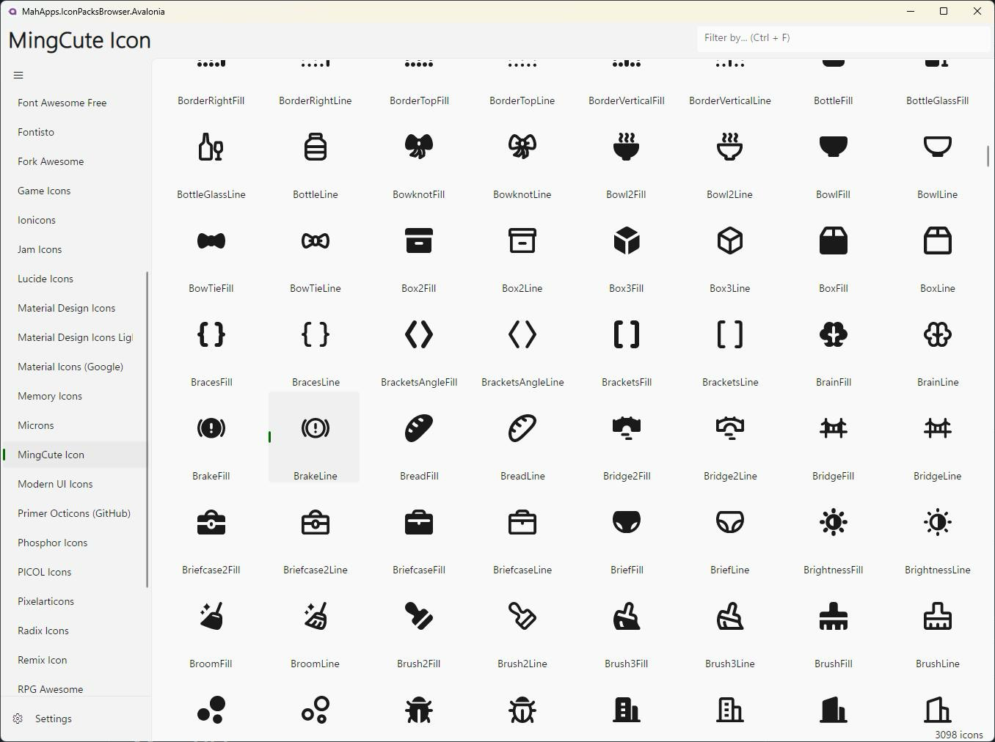
Task: Select the BracketsLine icon
Action: point(730,334)
